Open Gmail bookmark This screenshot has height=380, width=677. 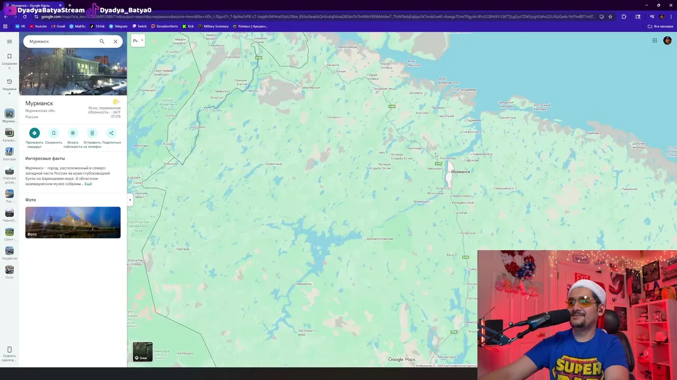[x=58, y=26]
